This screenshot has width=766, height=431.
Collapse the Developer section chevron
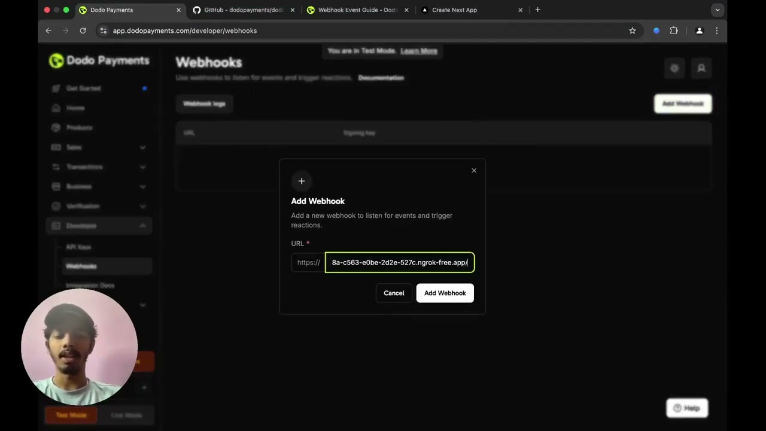point(142,226)
